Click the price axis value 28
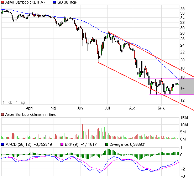The image size is (194, 179). pyautogui.click(x=182, y=33)
